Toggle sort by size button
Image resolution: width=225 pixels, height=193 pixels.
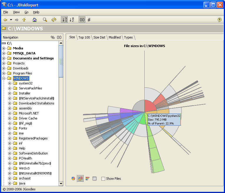tap(64, 20)
